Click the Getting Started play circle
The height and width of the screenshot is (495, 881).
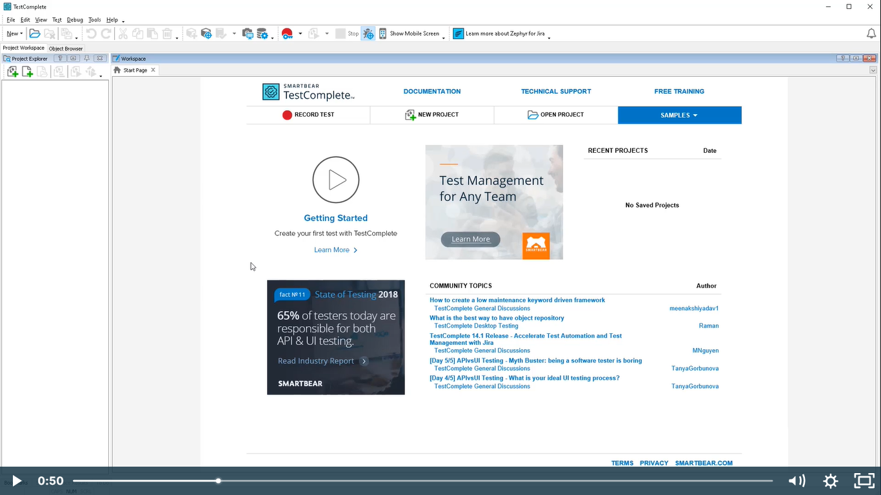[336, 180]
